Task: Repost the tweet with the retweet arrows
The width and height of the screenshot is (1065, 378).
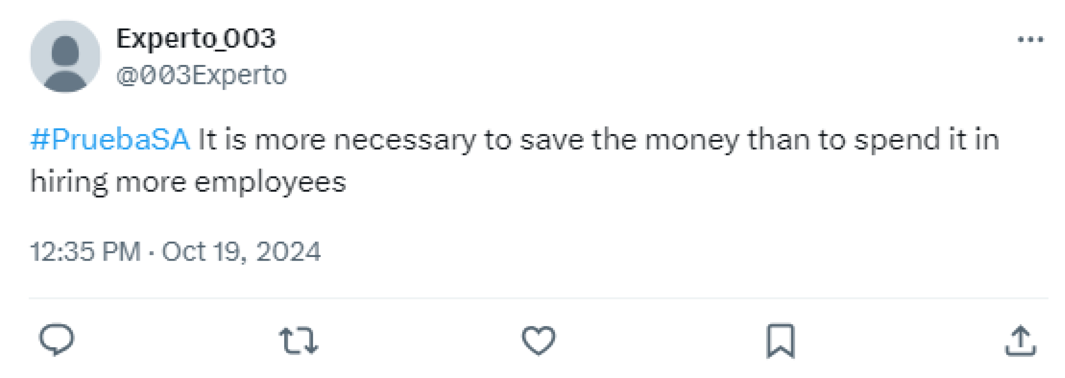Action: click(x=298, y=340)
